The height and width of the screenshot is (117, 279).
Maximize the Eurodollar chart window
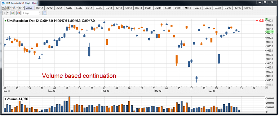pyautogui.click(x=265, y=2)
